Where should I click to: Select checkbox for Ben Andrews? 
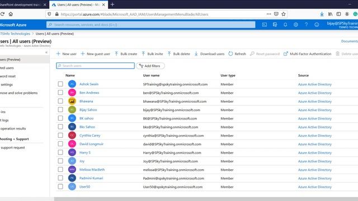60,93
